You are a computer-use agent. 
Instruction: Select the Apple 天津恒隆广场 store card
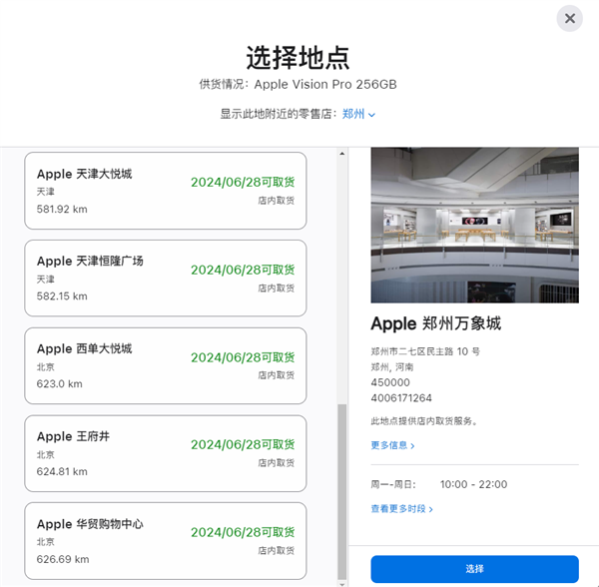tap(165, 278)
